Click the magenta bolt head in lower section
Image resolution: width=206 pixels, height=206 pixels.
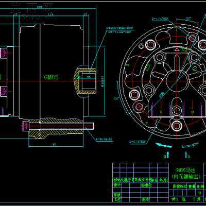pyautogui.click(x=26, y=126)
